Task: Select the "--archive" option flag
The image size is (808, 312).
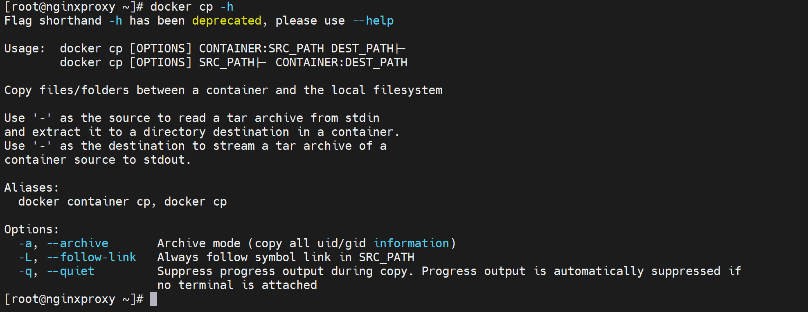Action: pyautogui.click(x=78, y=243)
